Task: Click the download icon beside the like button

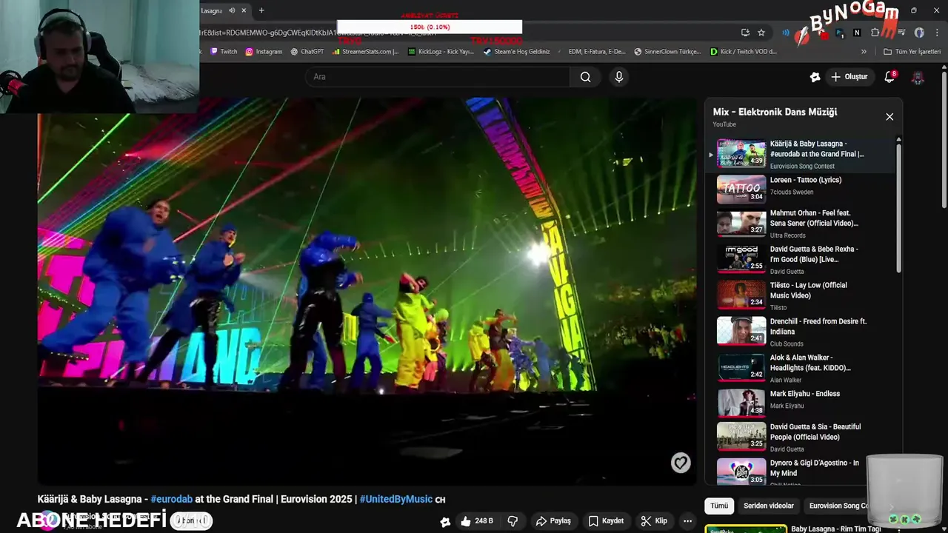Action: [445, 522]
